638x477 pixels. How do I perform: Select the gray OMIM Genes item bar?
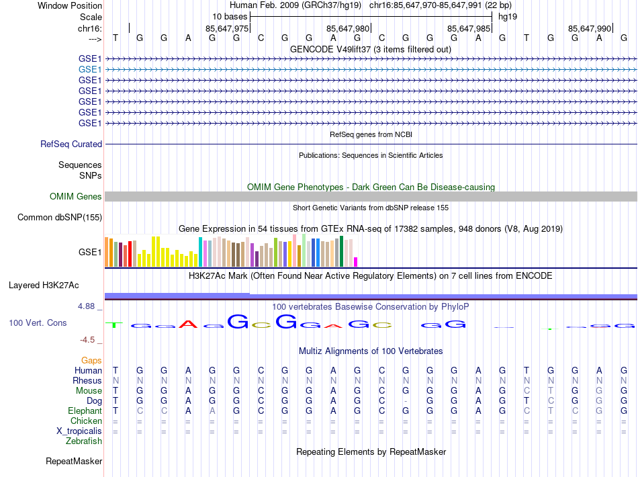pos(371,196)
